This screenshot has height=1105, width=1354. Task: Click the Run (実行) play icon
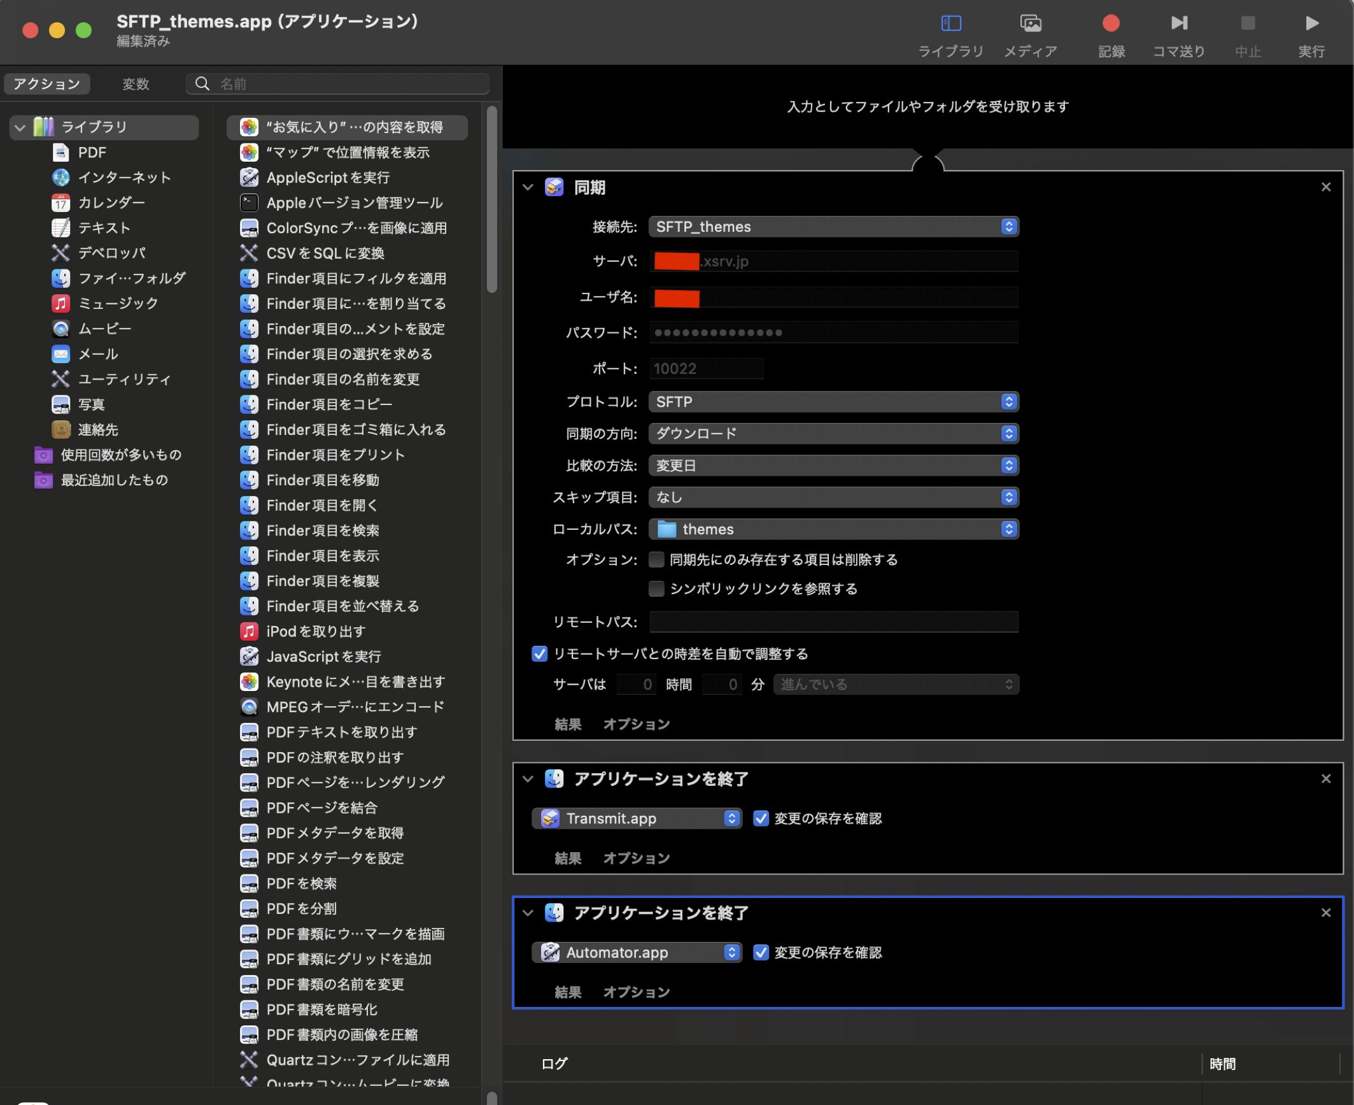1311,24
